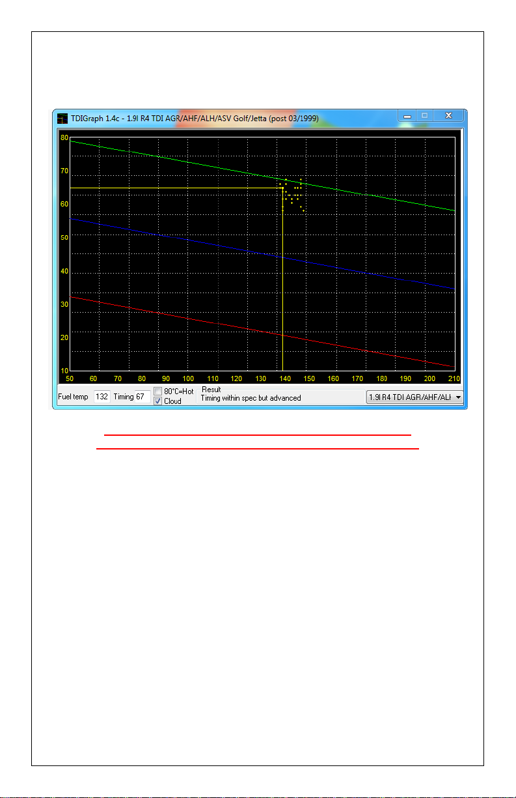The width and height of the screenshot is (516, 798).
Task: Click the 'Timing within spec but advanced' result text
Action: coord(251,398)
